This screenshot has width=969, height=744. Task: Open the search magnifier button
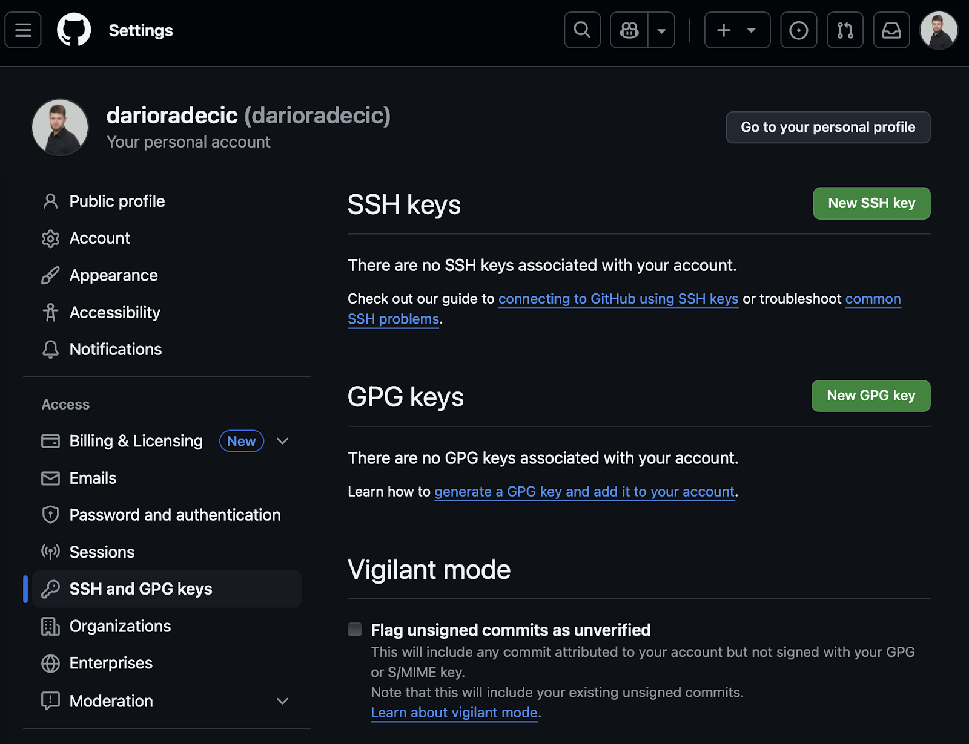tap(582, 30)
